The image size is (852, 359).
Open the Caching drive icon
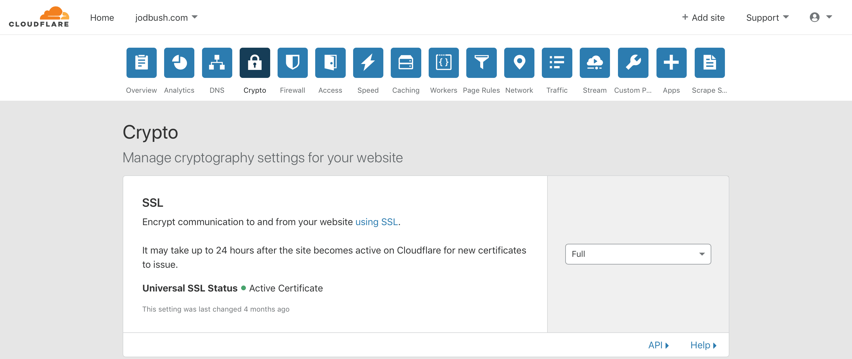pyautogui.click(x=406, y=63)
